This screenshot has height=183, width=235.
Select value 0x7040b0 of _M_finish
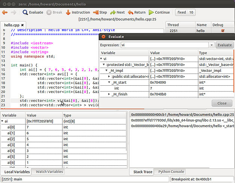point(158,94)
